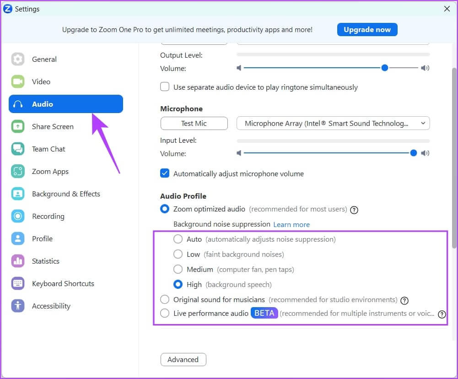The image size is (458, 379).
Task: Choose Live performance audio profile
Action: (165, 313)
